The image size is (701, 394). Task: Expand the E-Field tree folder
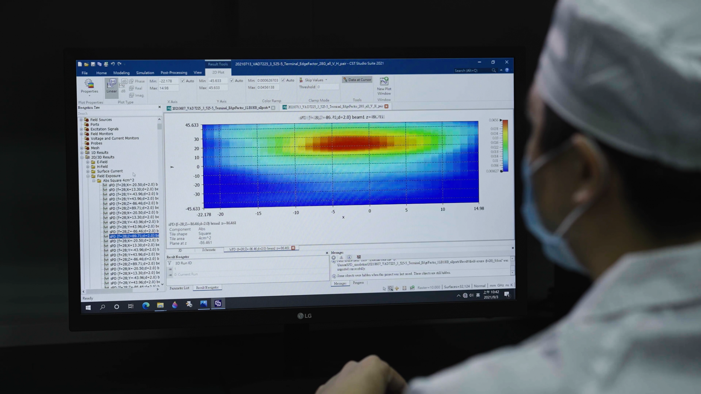(x=88, y=162)
